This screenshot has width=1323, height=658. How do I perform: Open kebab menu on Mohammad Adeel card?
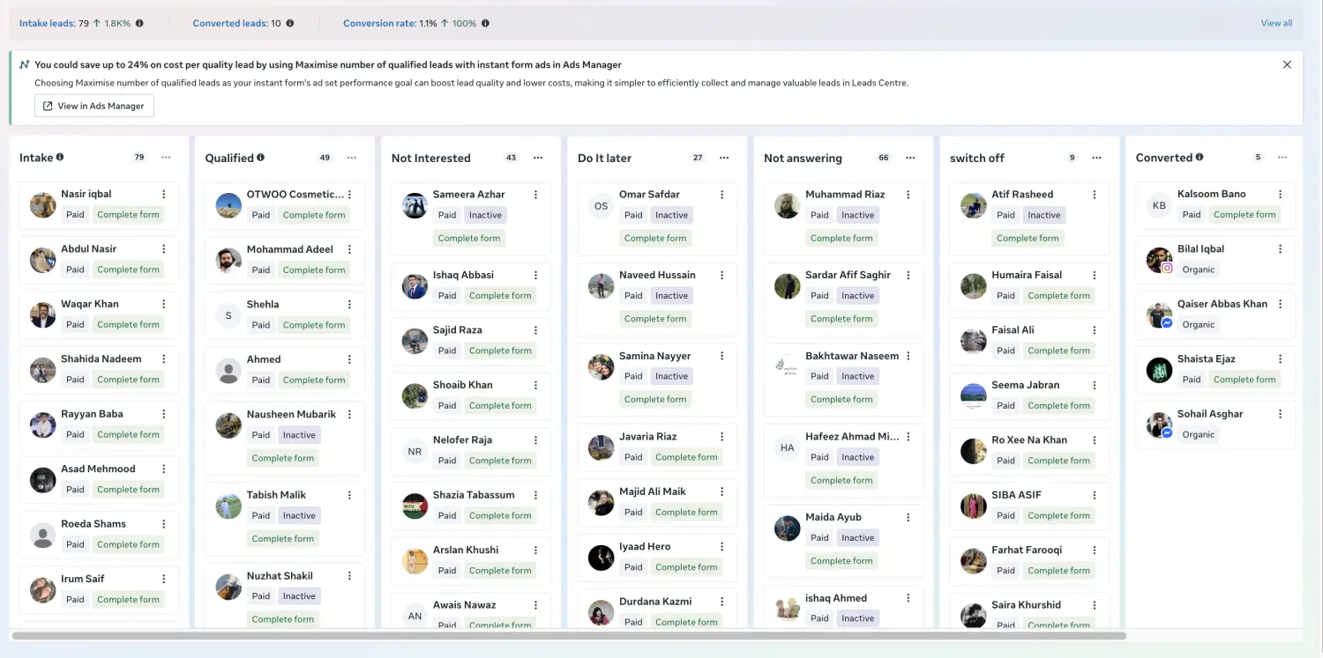[350, 249]
